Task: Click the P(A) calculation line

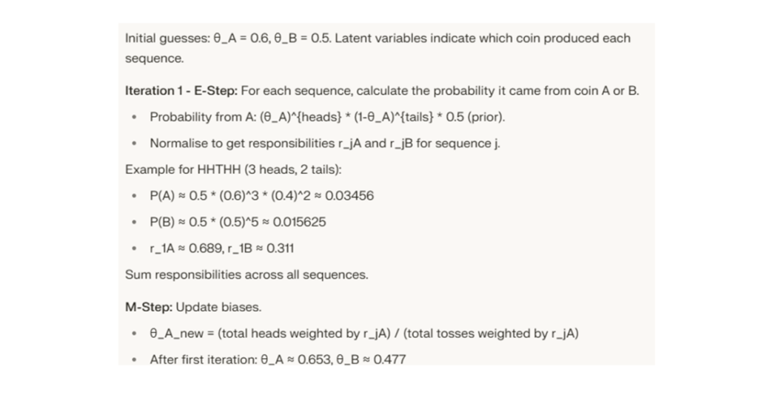Action: click(261, 196)
